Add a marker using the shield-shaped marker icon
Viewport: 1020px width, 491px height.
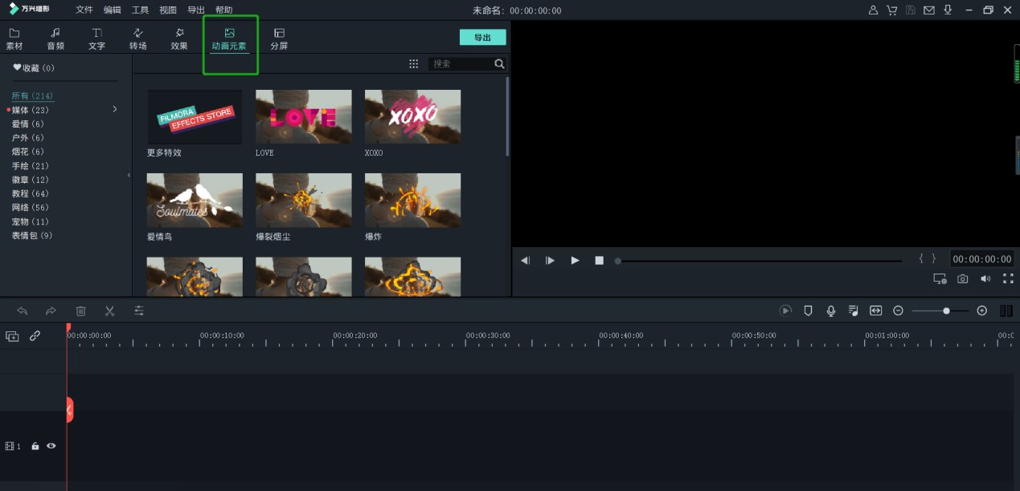809,310
